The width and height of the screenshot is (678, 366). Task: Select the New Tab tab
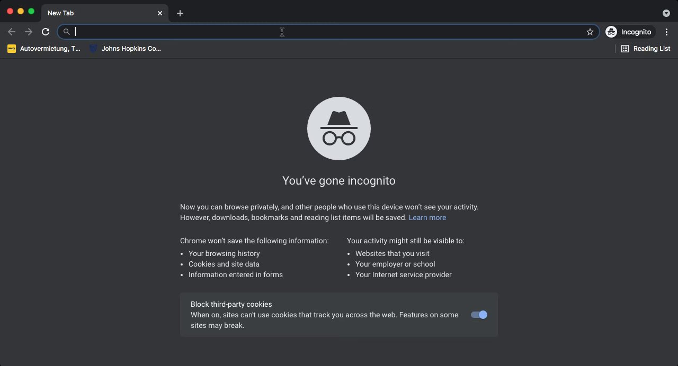point(95,13)
